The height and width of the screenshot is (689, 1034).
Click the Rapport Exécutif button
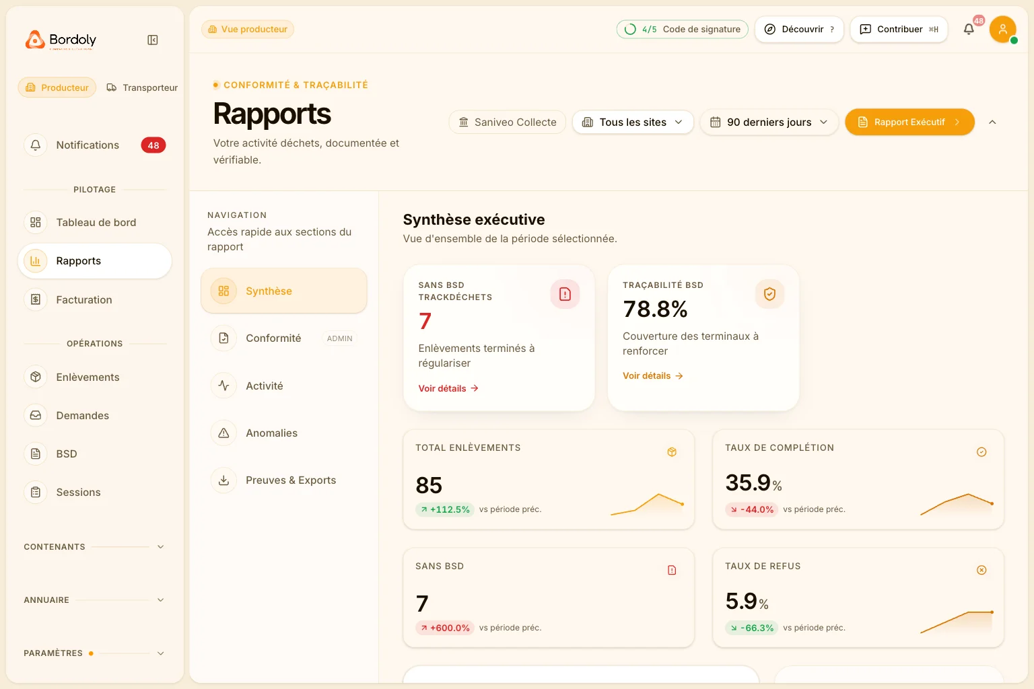point(909,122)
